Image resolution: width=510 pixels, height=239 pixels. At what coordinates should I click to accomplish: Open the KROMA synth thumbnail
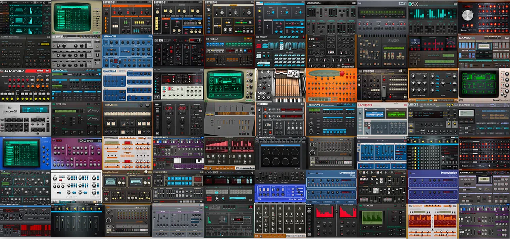point(229,51)
